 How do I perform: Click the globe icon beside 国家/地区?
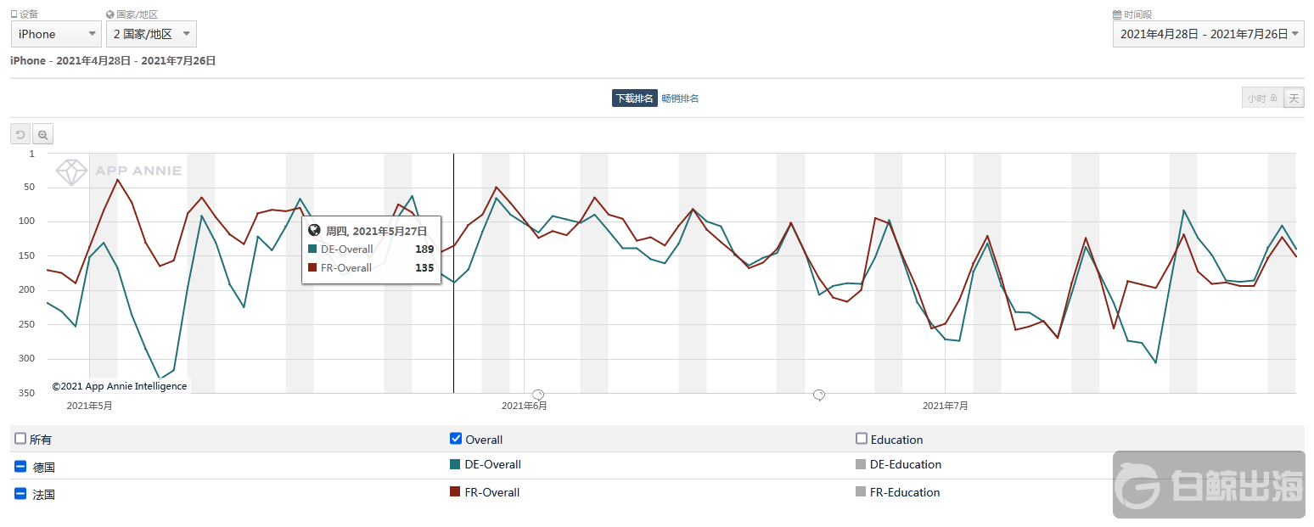[110, 14]
